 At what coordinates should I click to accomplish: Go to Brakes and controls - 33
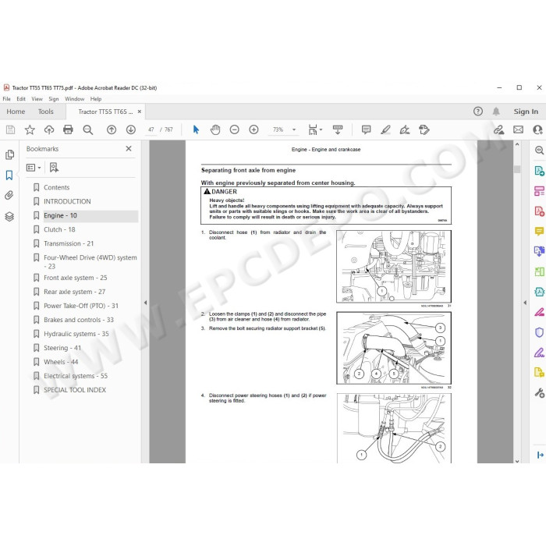click(79, 320)
